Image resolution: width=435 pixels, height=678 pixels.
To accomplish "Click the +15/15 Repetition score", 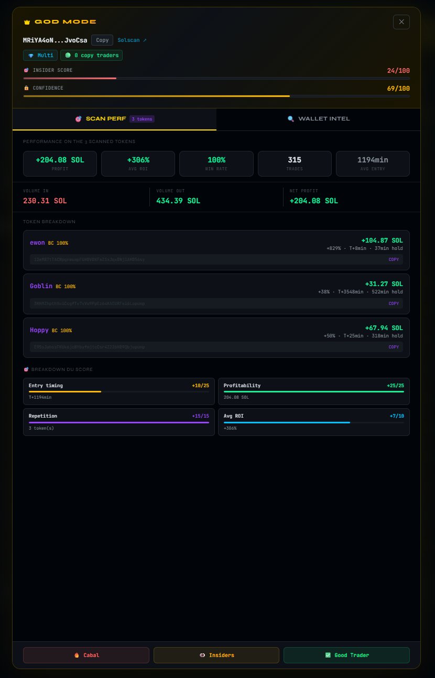I will 200,416.
